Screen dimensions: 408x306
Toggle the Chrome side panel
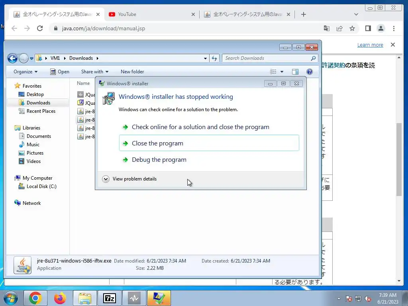368,28
